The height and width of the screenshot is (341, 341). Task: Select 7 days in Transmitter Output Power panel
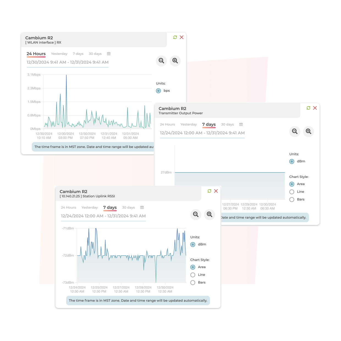209,124
